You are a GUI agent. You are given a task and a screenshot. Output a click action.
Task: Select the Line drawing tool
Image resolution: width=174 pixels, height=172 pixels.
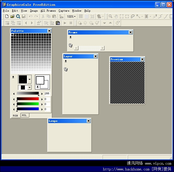click(160, 16)
